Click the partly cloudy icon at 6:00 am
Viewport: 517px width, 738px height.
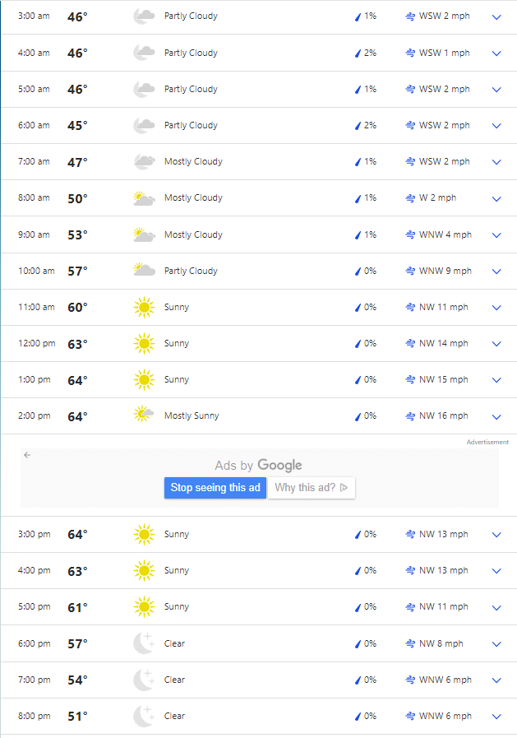tap(144, 125)
